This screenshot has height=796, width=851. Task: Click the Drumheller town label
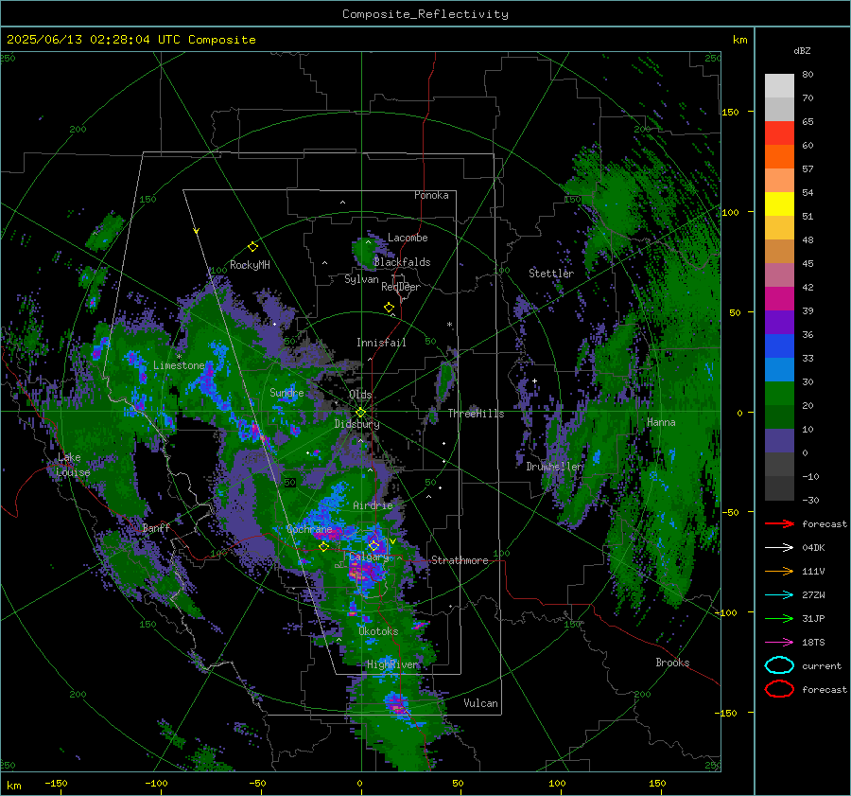point(555,467)
